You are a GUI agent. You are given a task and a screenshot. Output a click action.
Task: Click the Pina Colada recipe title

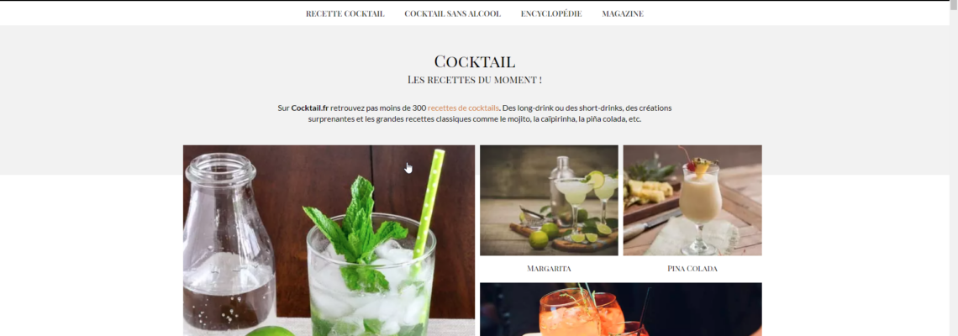(x=692, y=268)
